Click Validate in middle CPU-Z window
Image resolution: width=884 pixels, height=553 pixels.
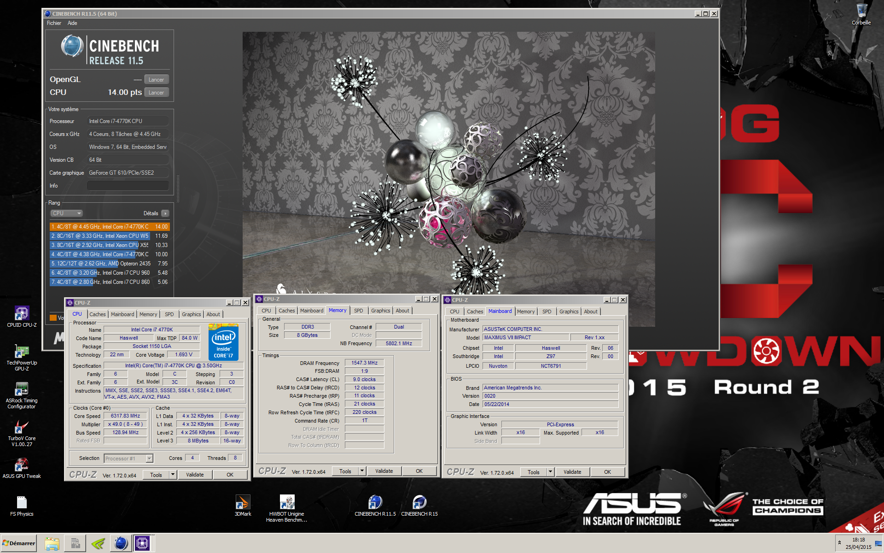384,471
